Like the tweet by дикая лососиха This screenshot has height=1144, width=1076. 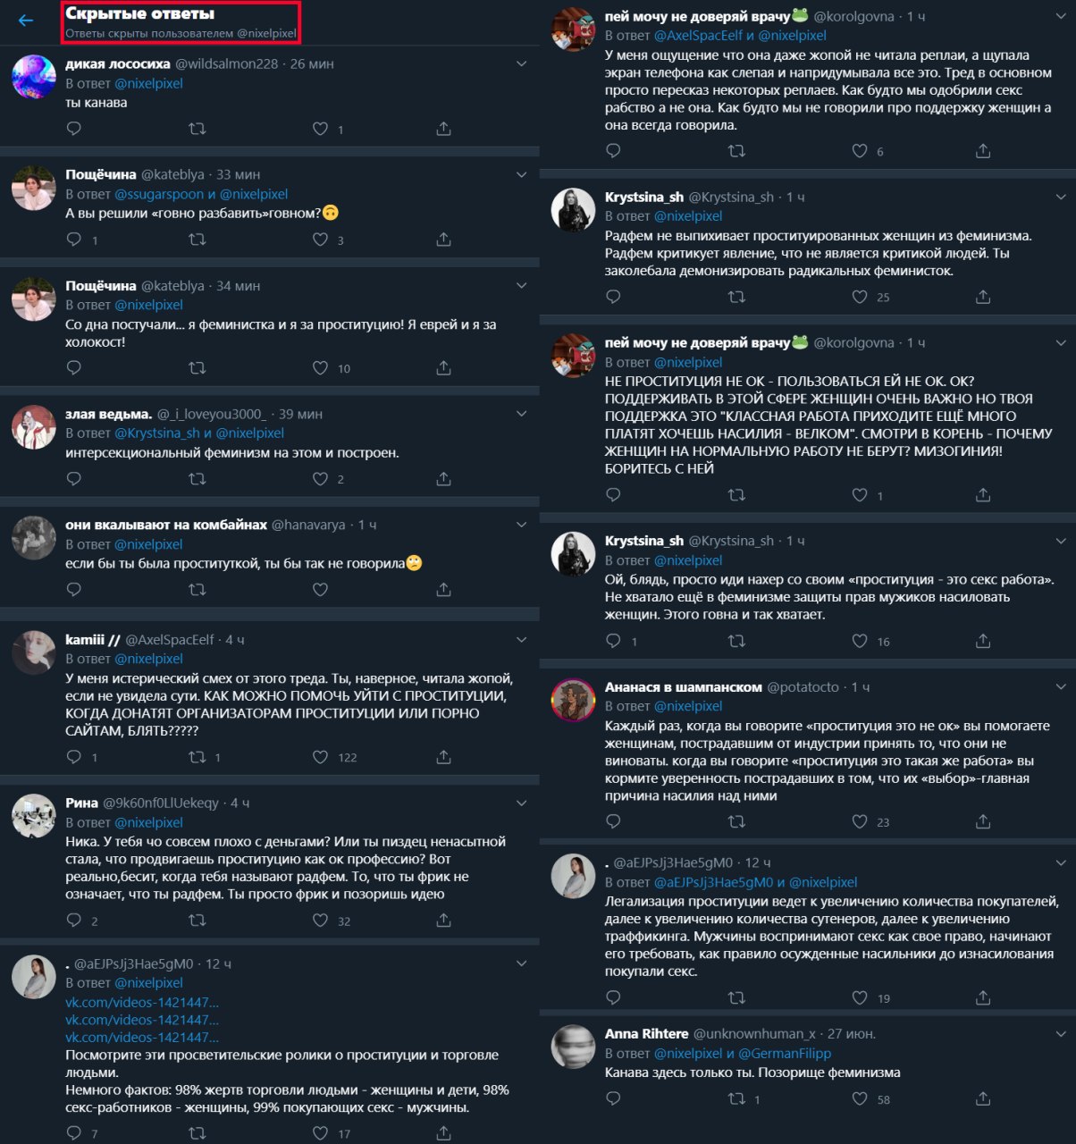pyautogui.click(x=320, y=130)
